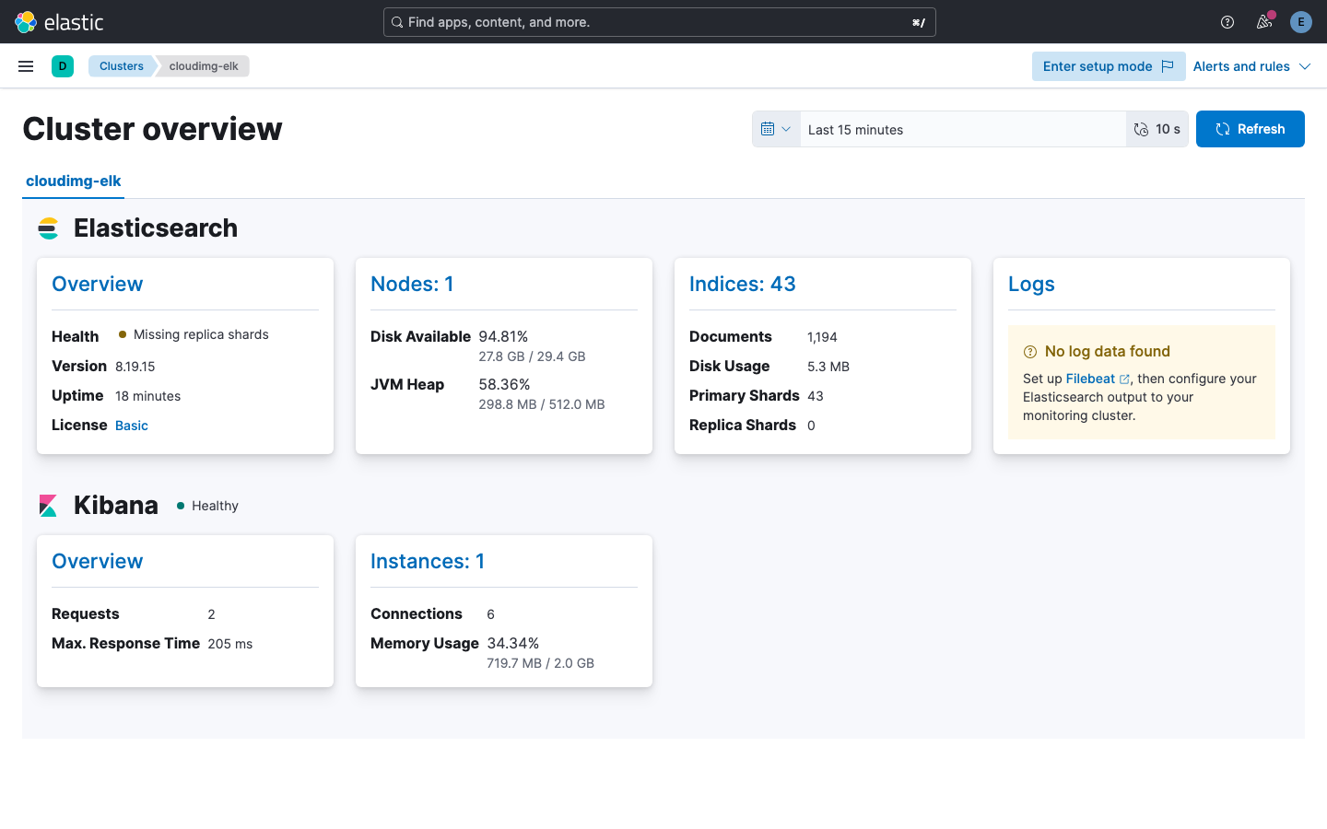The height and width of the screenshot is (829, 1327).
Task: Open the Indices: 43 link
Action: 743,284
